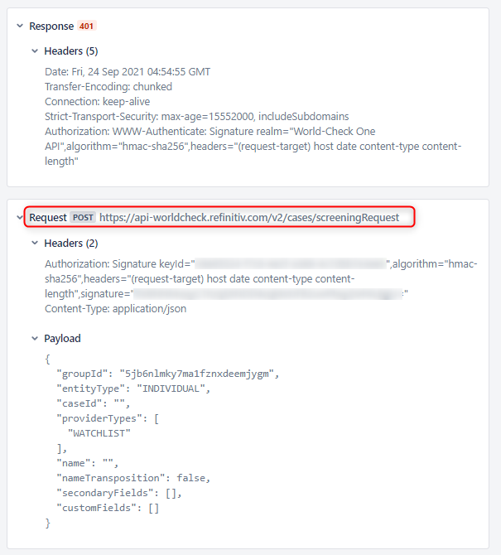Click the WATCHLIST value

(x=99, y=433)
